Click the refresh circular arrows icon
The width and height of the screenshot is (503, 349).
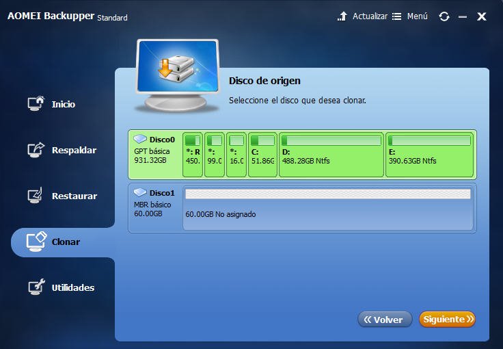444,16
